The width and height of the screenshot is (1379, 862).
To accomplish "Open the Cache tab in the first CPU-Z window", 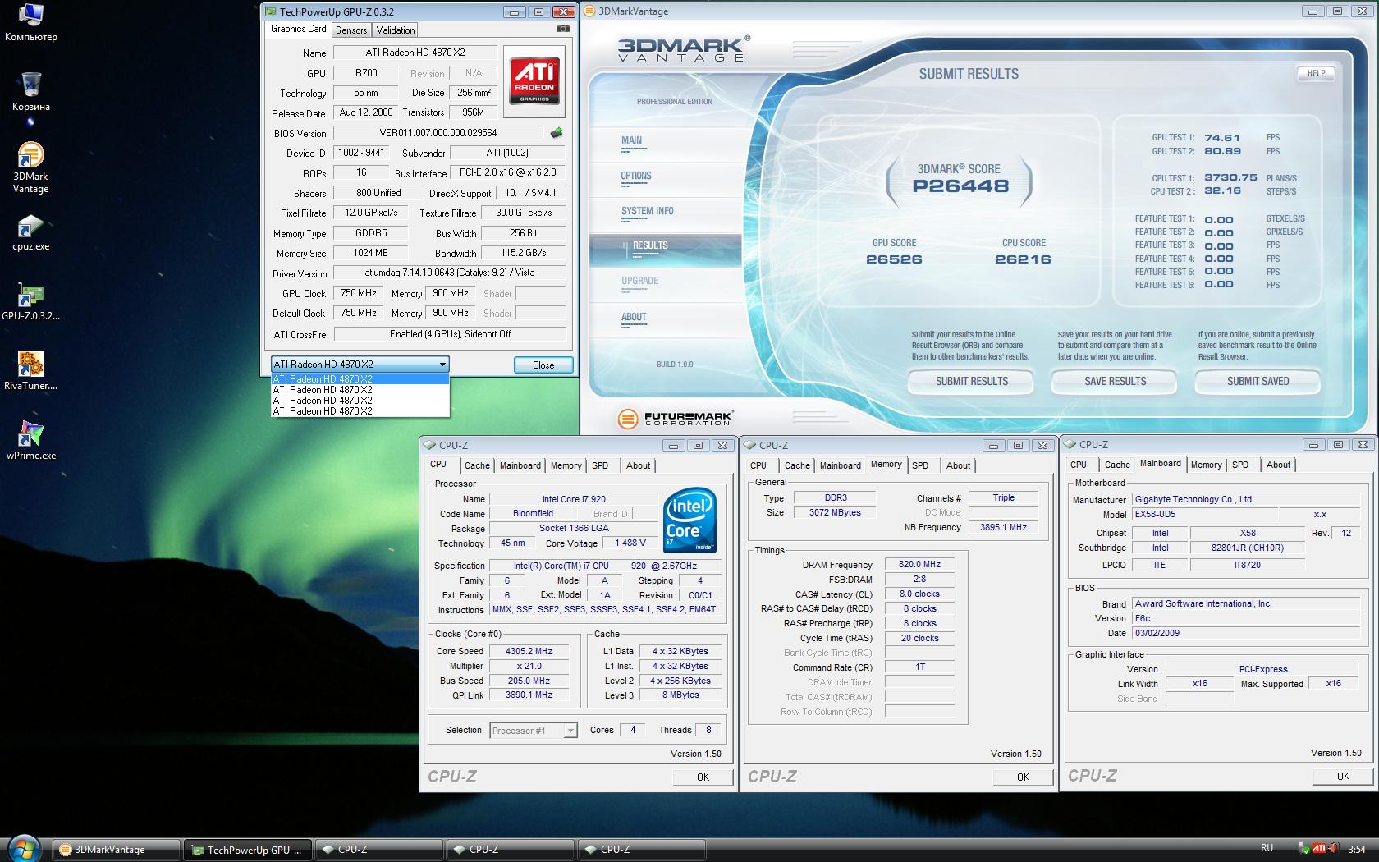I will pyautogui.click(x=477, y=465).
